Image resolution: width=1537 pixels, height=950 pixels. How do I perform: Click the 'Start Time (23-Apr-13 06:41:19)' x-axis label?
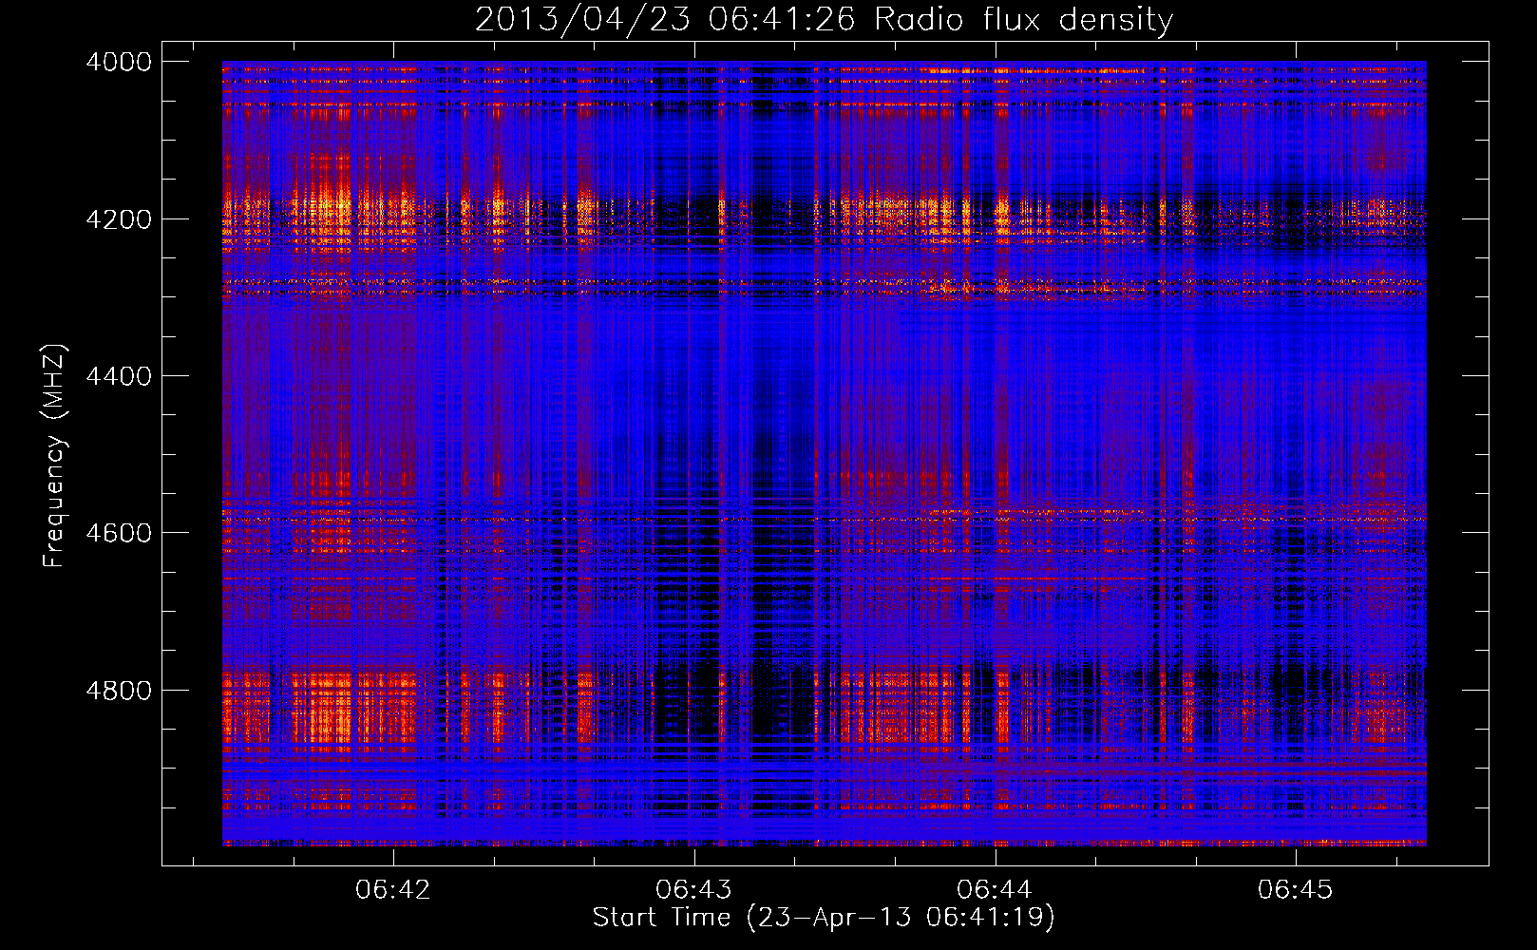(x=824, y=918)
